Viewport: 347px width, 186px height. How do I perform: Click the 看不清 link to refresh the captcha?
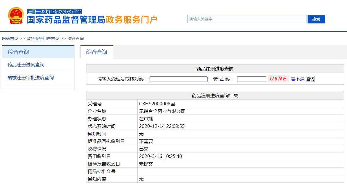[297, 79]
